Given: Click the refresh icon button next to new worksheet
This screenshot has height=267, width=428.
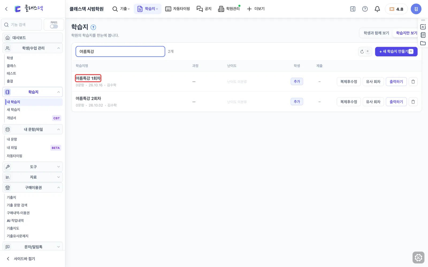Looking at the screenshot, I should 365,52.
